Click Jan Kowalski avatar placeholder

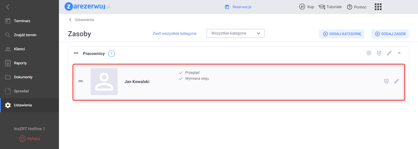pyautogui.click(x=104, y=82)
